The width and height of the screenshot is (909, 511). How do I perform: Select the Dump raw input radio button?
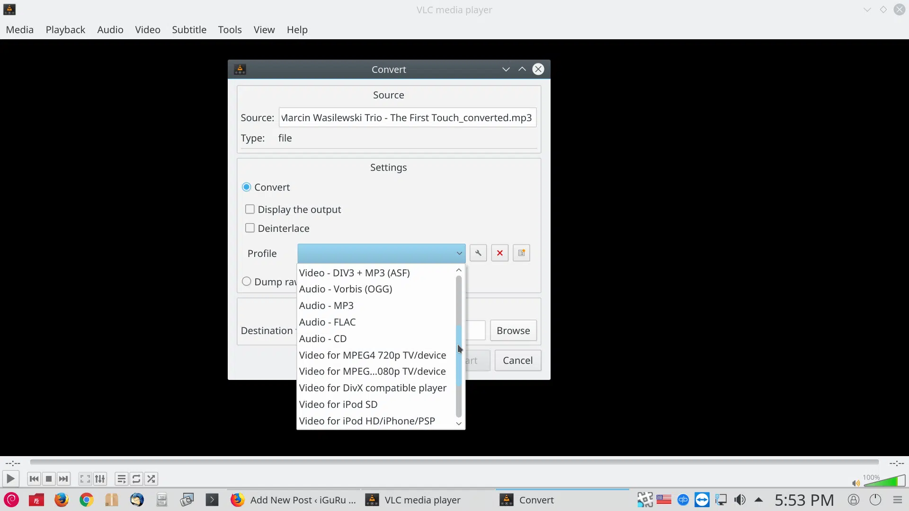246,282
